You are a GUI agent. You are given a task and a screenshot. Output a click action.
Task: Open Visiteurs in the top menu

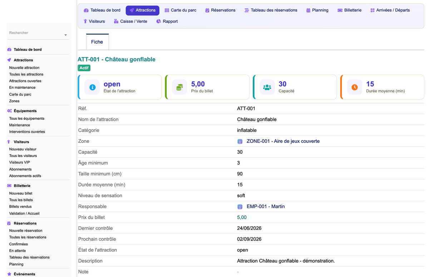(x=94, y=21)
